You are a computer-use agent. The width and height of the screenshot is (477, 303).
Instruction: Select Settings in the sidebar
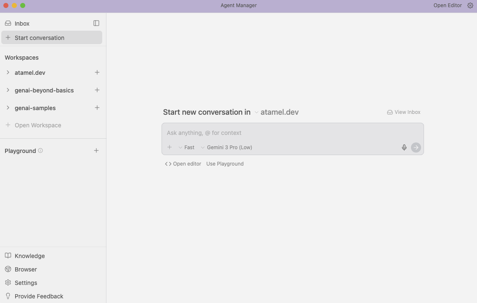[x=26, y=282]
